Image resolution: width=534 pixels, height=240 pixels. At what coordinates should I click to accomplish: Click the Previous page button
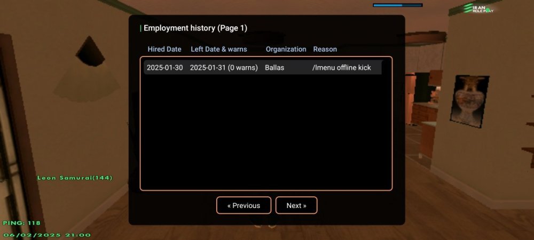pyautogui.click(x=244, y=205)
